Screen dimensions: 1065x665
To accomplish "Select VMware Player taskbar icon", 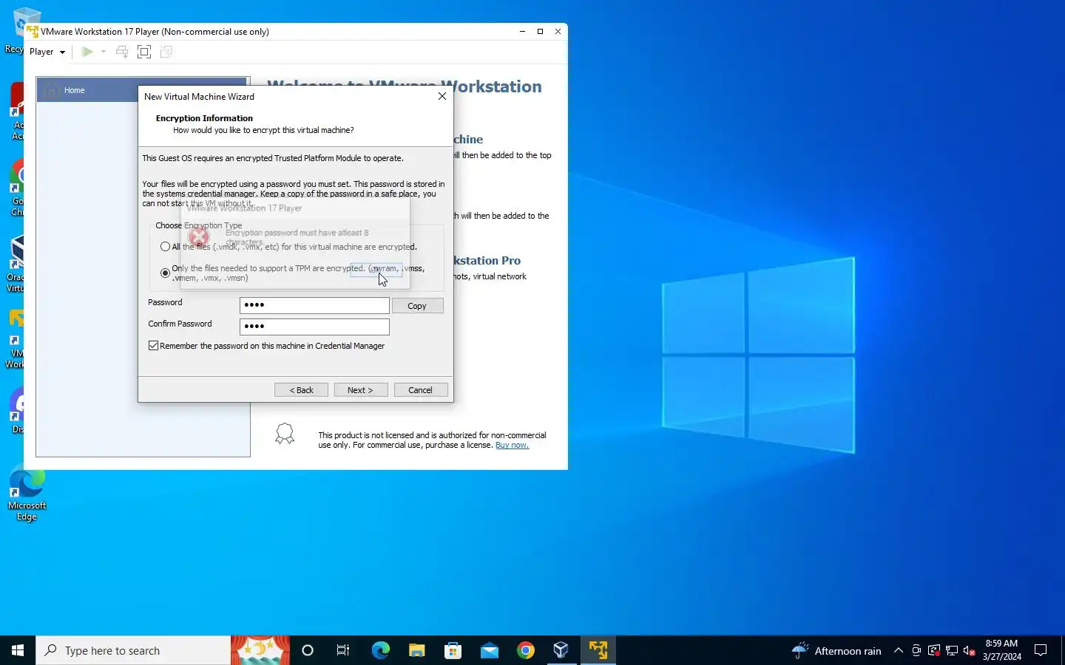I will [598, 650].
